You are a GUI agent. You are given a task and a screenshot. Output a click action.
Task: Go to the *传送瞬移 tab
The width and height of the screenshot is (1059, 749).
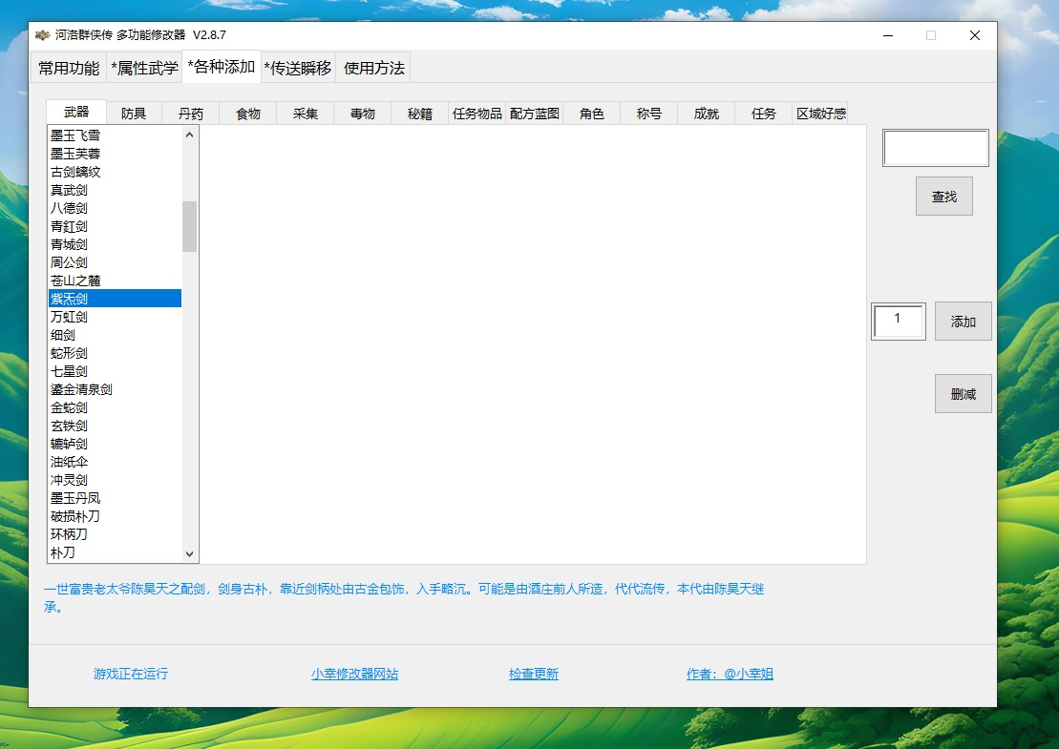point(298,68)
